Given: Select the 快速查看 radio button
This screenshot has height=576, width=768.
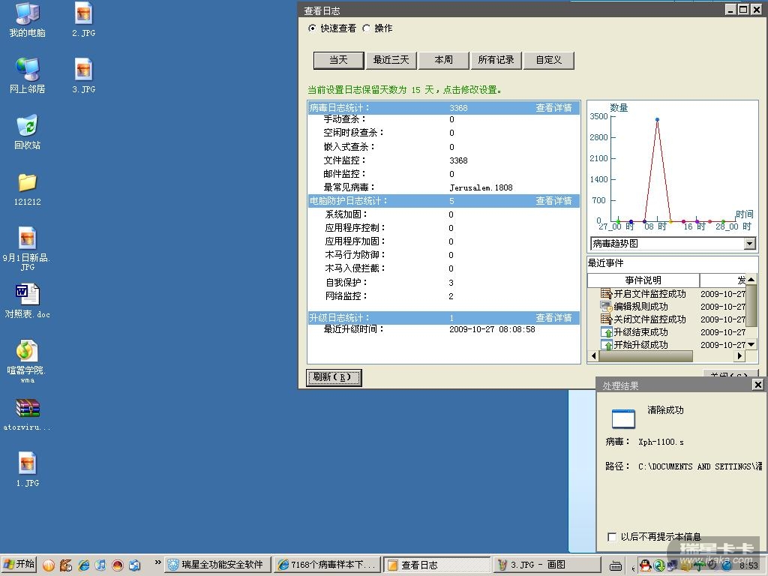Looking at the screenshot, I should pyautogui.click(x=313, y=28).
